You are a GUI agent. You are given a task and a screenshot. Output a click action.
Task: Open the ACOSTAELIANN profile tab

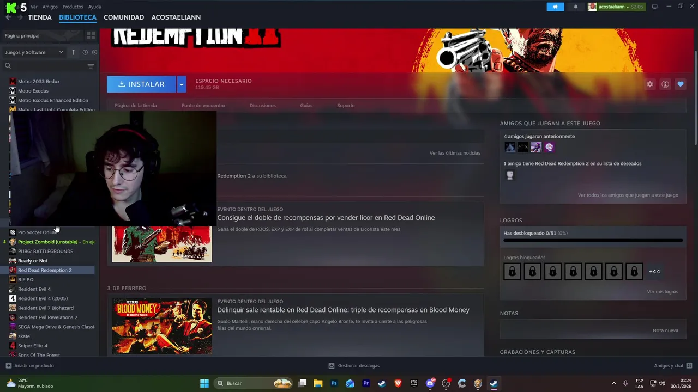click(x=176, y=17)
